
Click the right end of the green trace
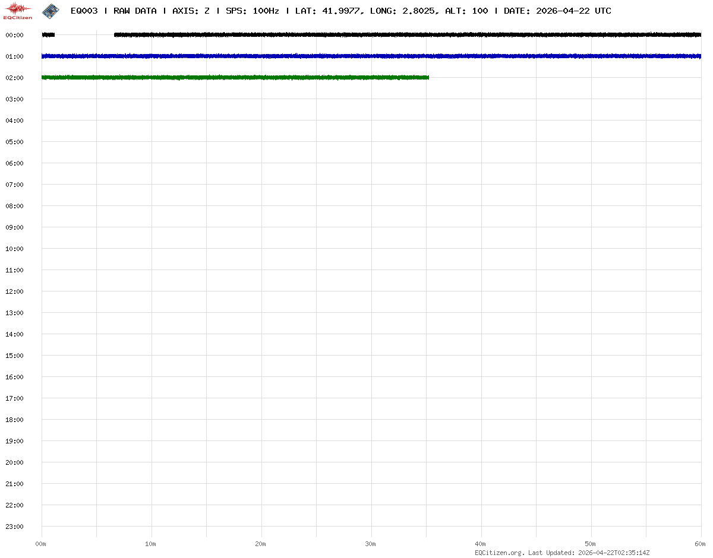click(x=427, y=77)
